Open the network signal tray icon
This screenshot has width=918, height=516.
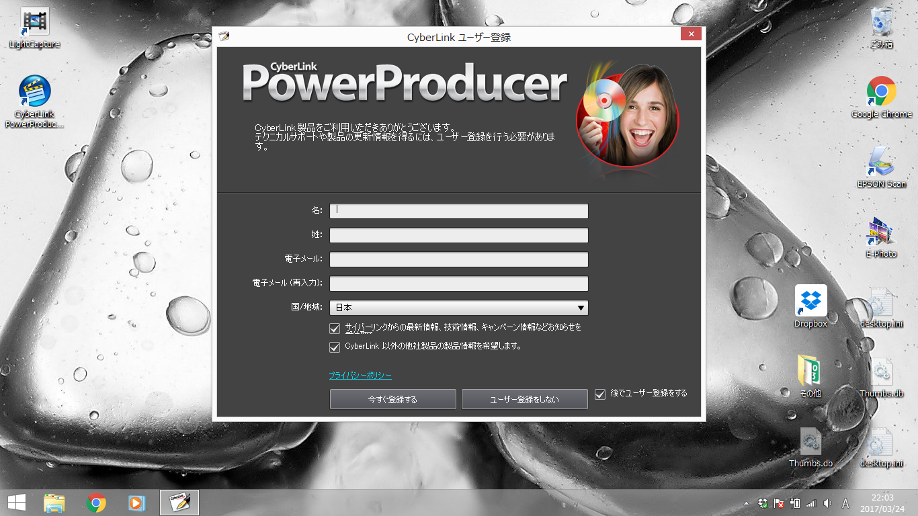811,503
